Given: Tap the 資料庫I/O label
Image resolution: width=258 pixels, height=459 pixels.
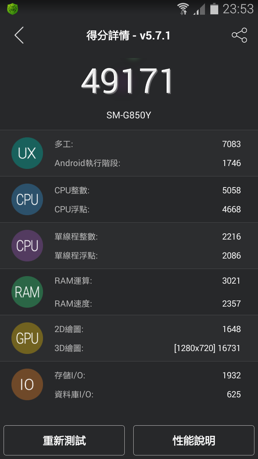Looking at the screenshot, I should pyautogui.click(x=74, y=394).
